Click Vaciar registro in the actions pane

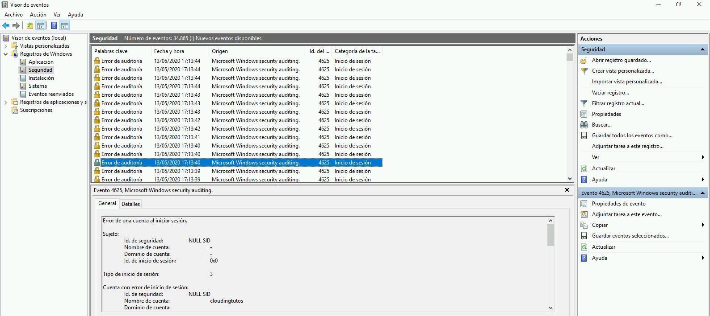coord(610,93)
